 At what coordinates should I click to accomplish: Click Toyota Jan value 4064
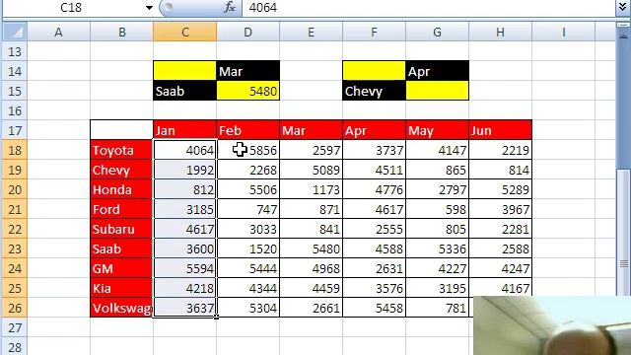[184, 150]
